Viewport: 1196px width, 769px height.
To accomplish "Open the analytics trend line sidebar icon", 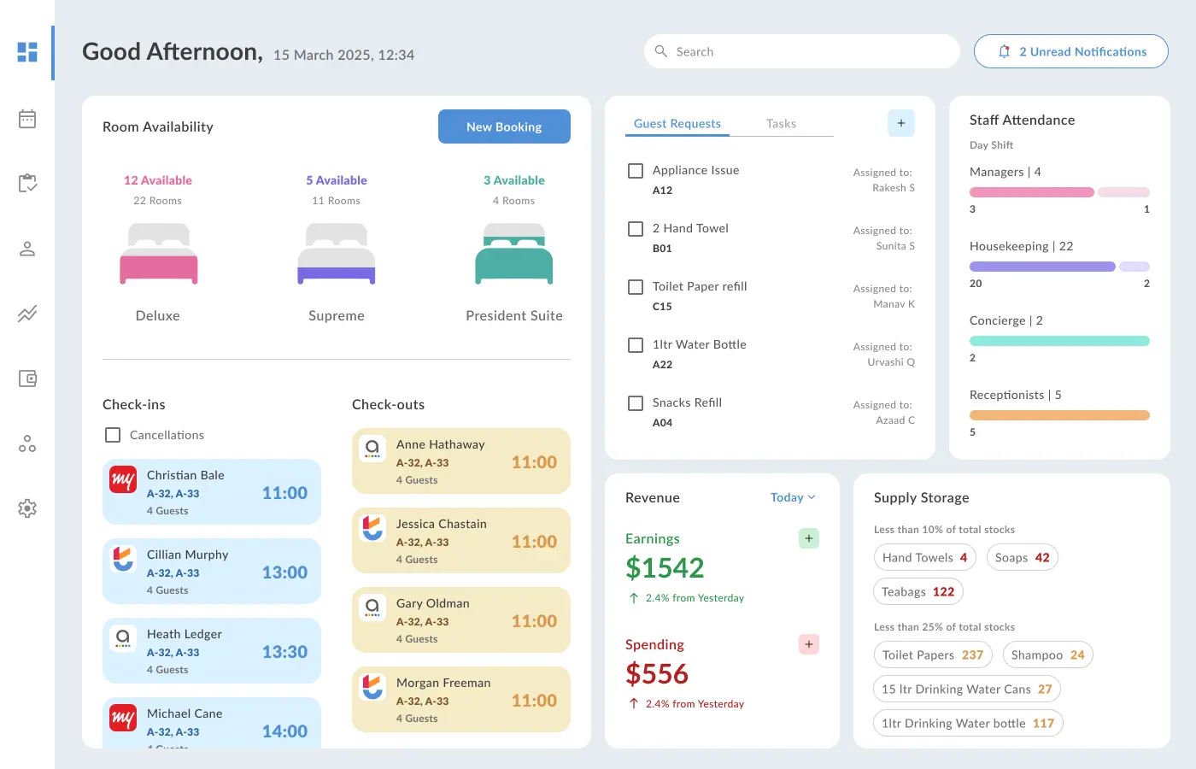I will 27,314.
